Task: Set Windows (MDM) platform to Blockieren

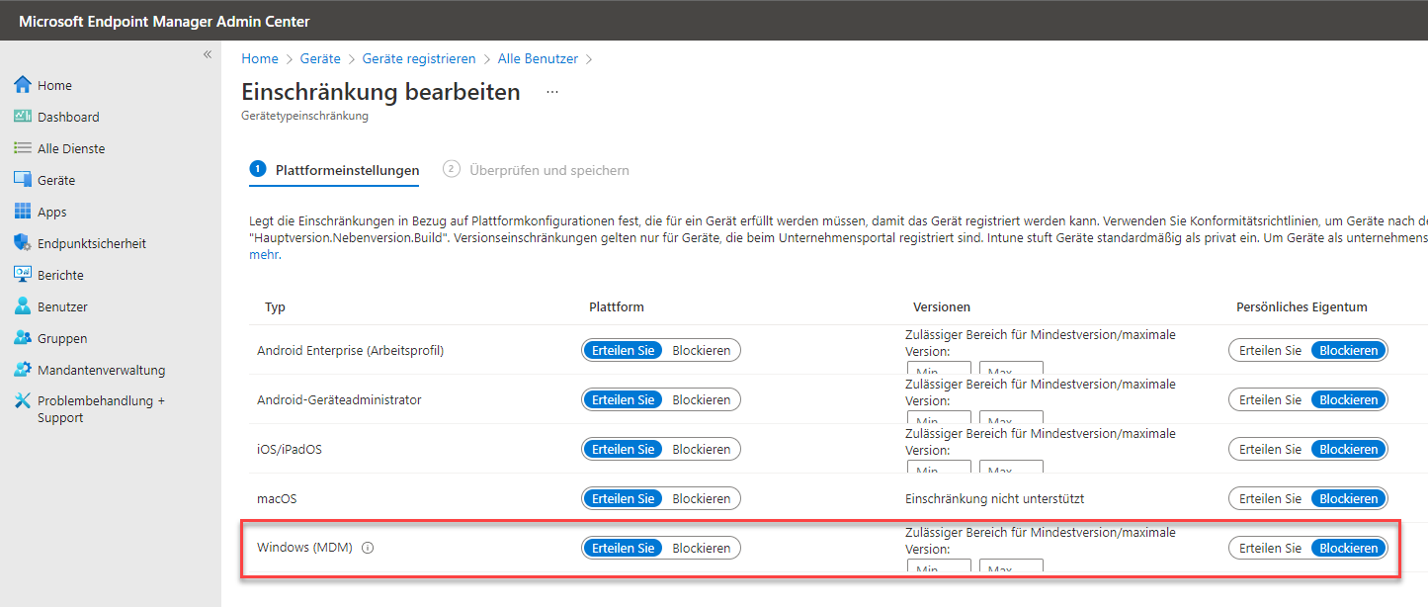Action: click(701, 548)
